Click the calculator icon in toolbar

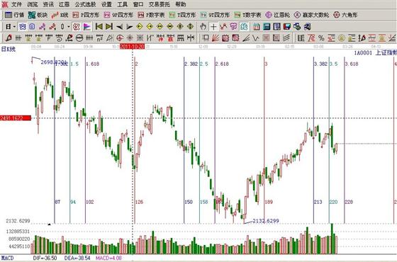click(x=267, y=27)
